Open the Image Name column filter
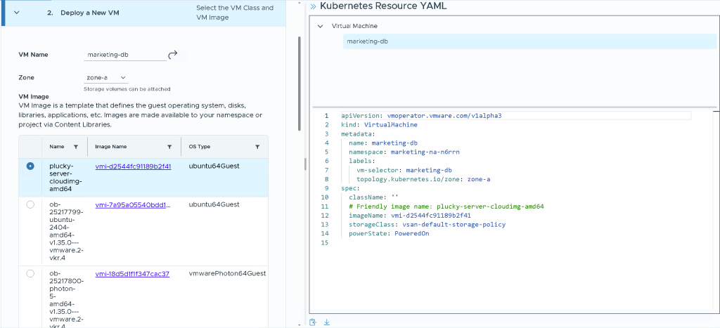Viewport: 720px width, 328px height. point(169,147)
